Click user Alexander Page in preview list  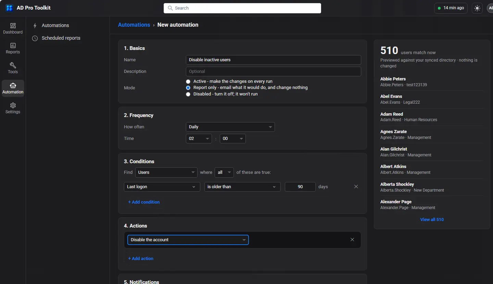432,205
